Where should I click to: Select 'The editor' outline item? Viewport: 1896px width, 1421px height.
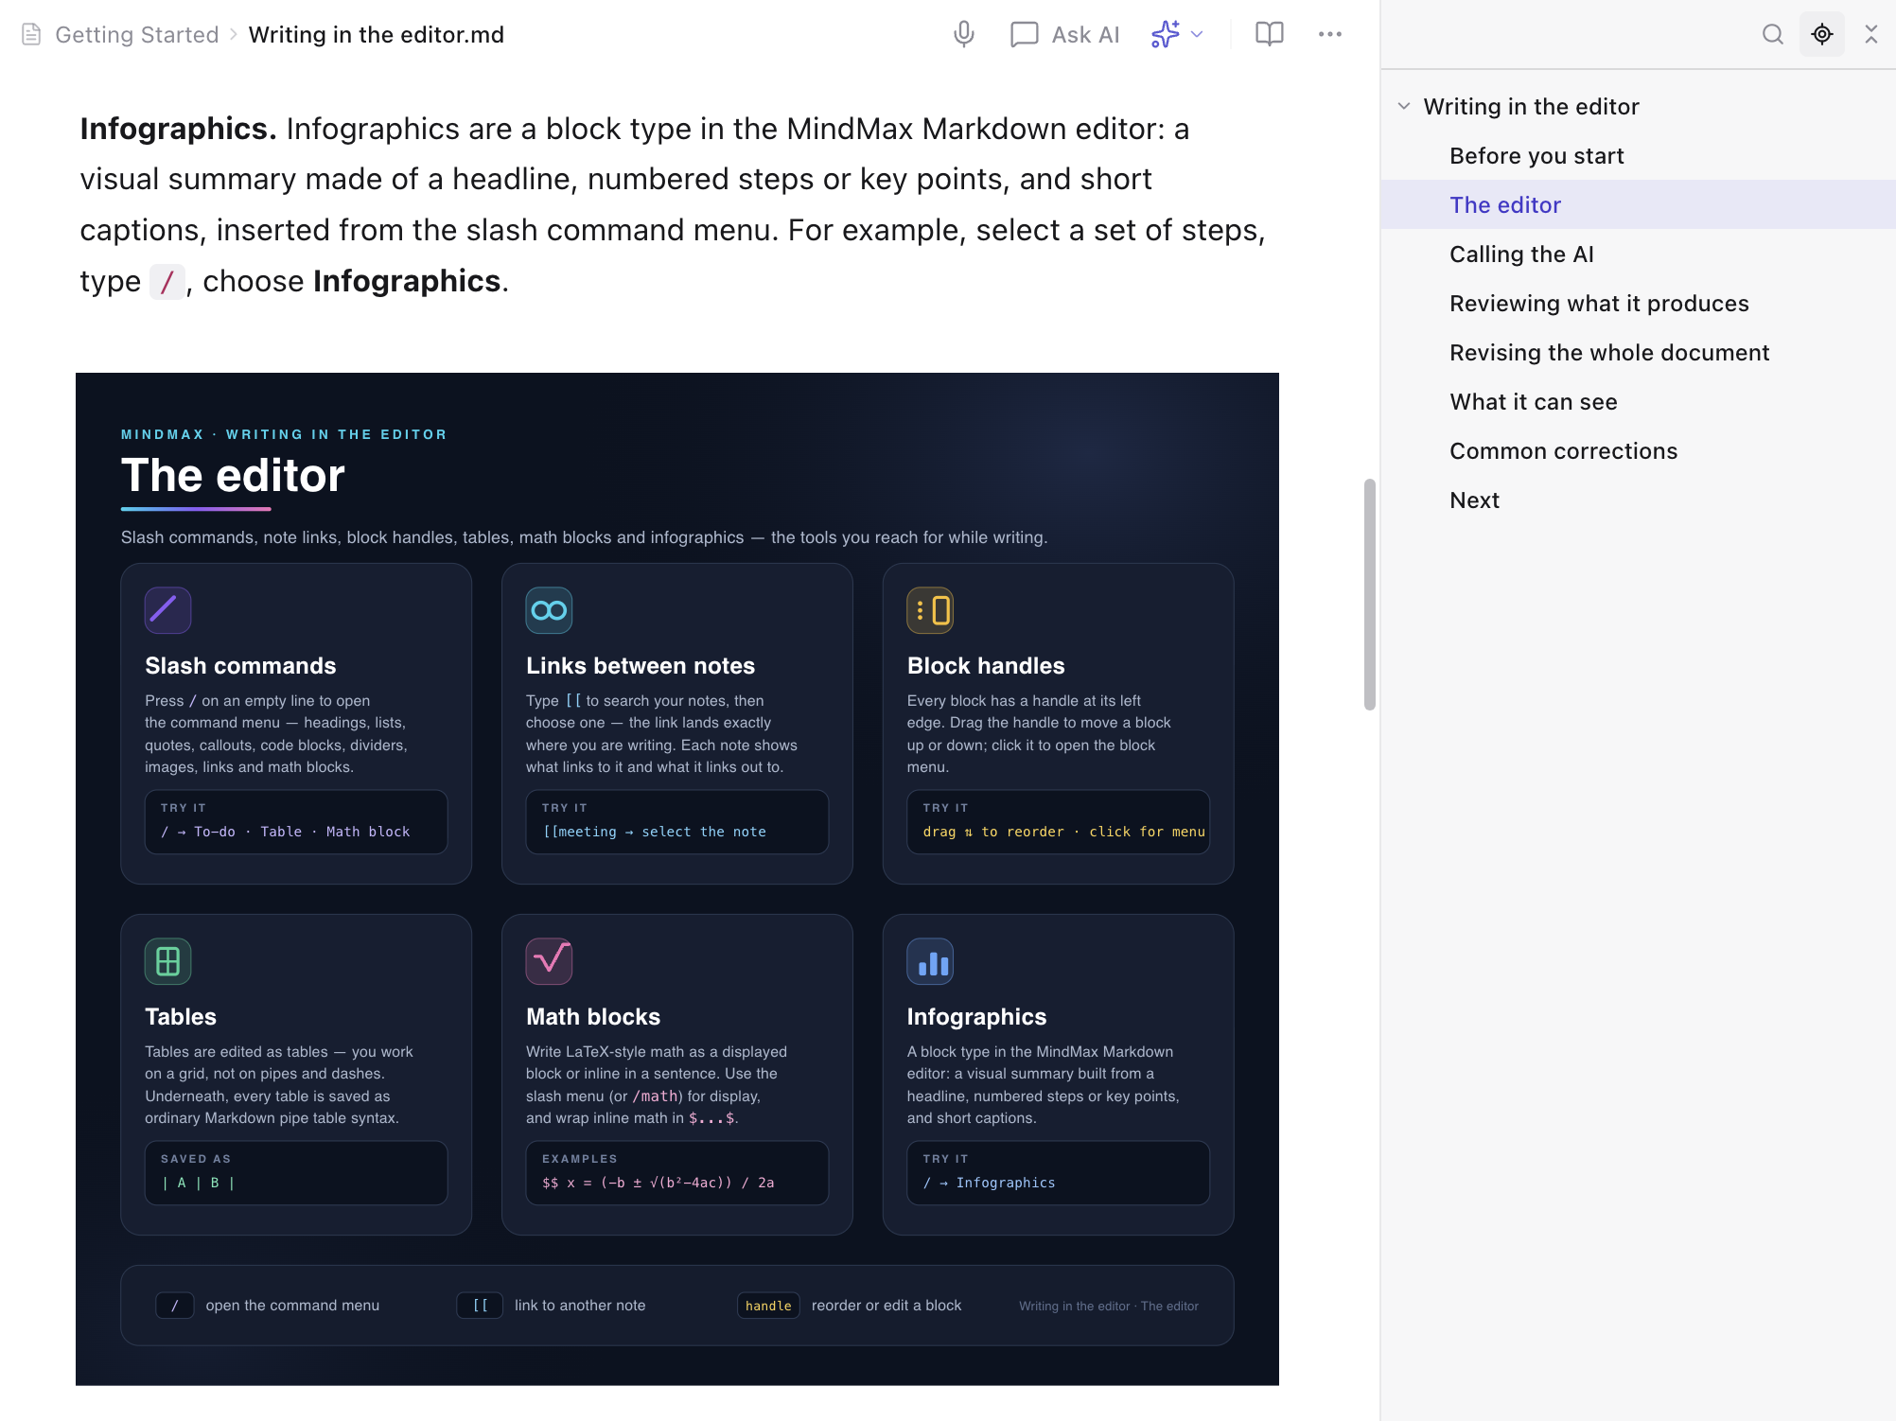1638,204
